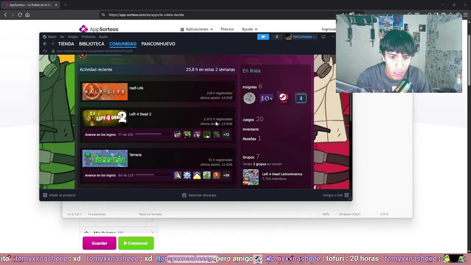Open the Half-Life game banner
This screenshot has width=471, height=265.
pos(105,92)
